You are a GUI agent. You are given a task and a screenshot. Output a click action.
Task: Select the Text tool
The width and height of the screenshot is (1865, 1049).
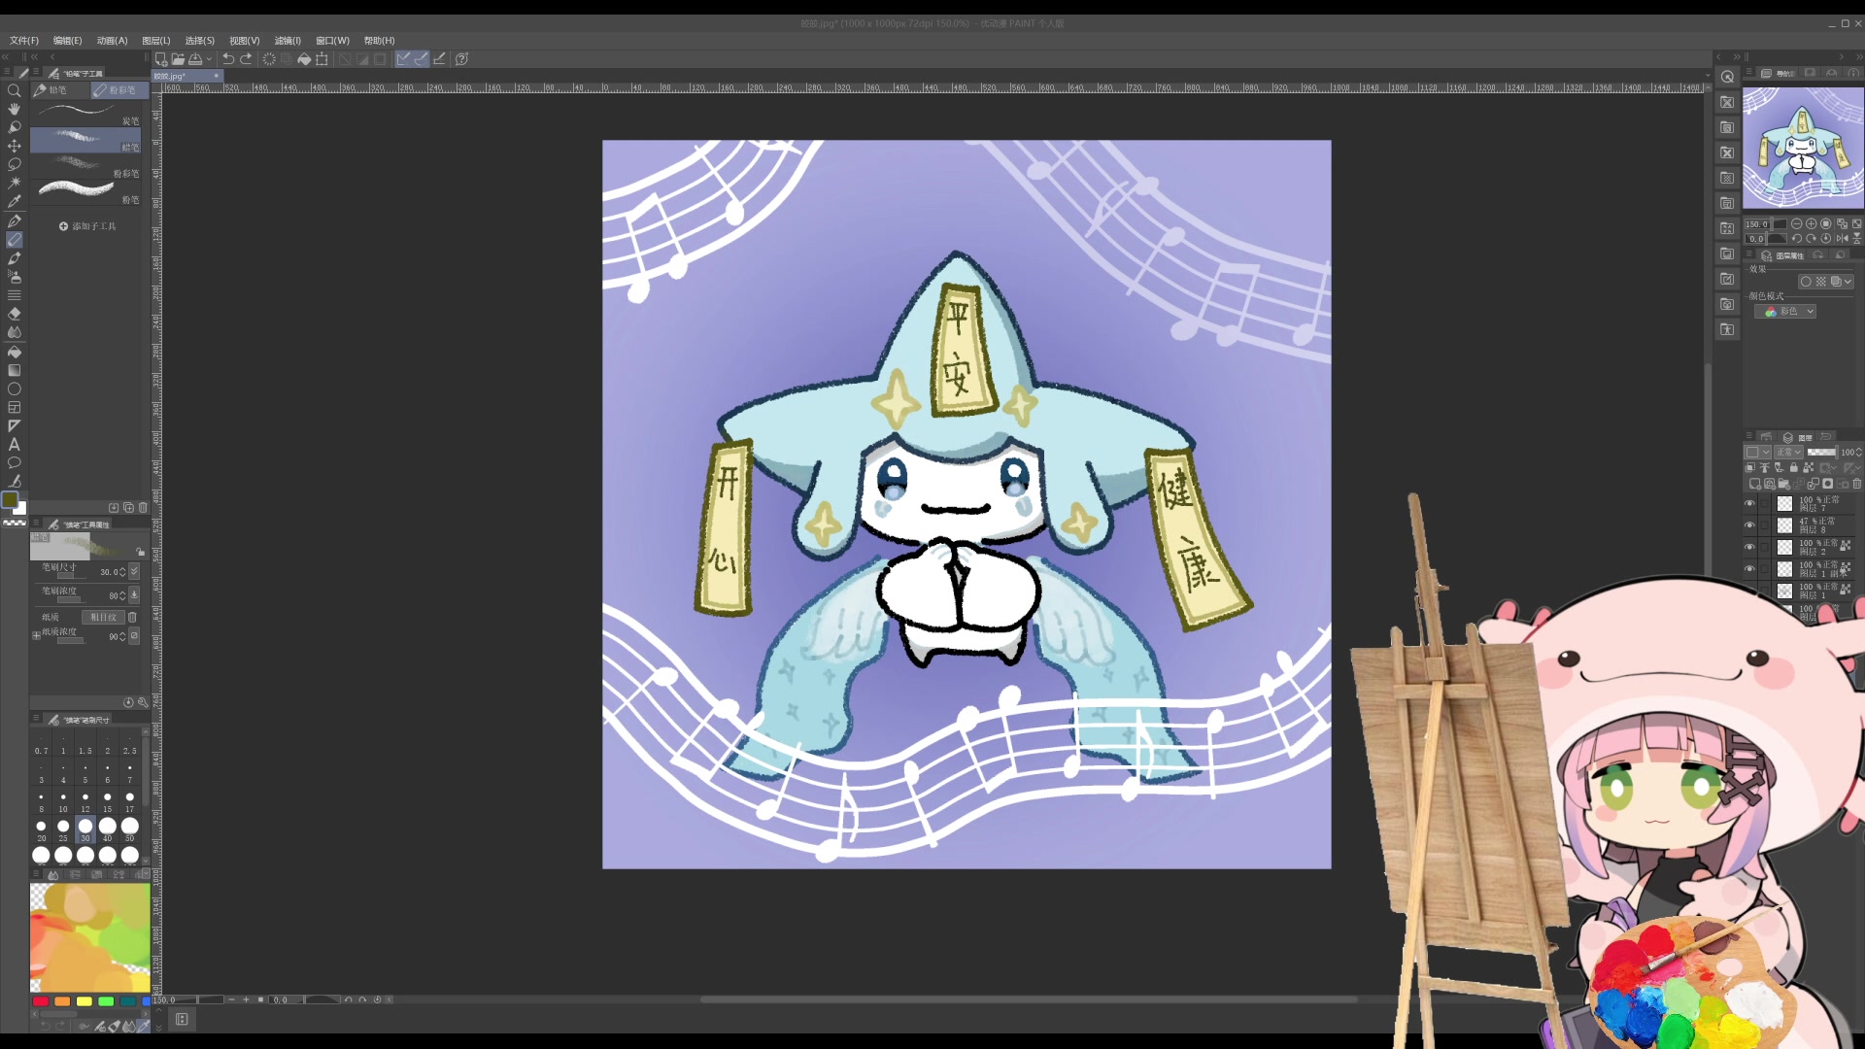point(14,444)
